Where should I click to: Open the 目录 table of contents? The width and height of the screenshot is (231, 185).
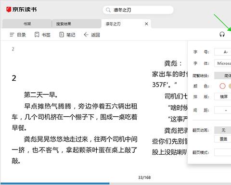[x=18, y=35]
